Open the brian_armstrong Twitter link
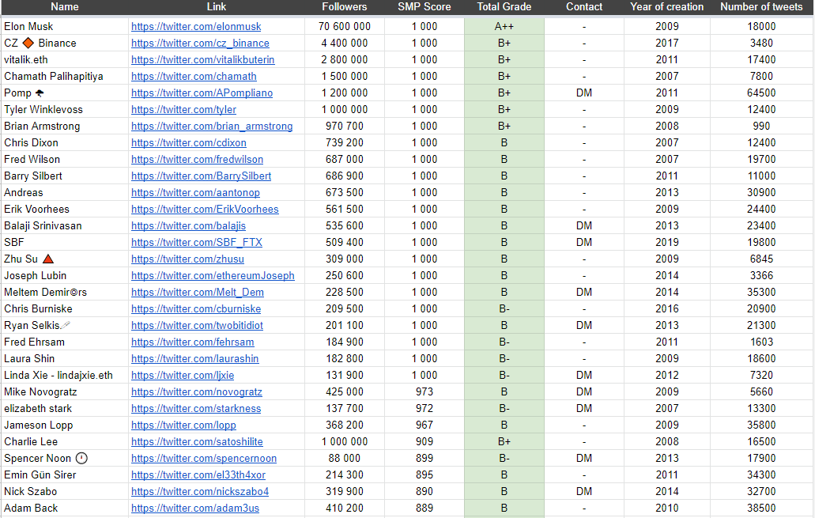The height and width of the screenshot is (518, 815). [x=212, y=127]
